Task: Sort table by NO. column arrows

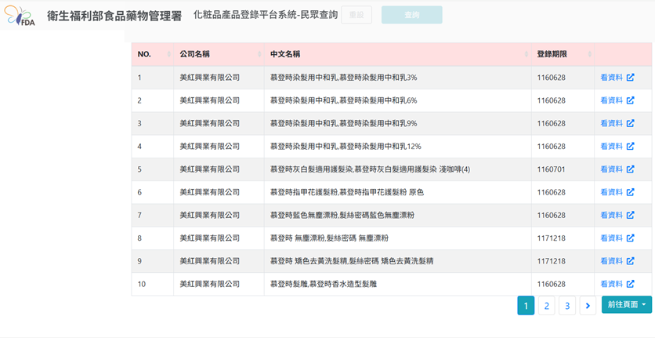Action: point(168,54)
